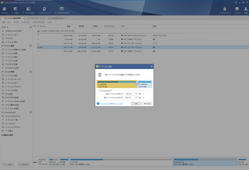Select the D: (NTFS) block in dialog

[x=145, y=84]
